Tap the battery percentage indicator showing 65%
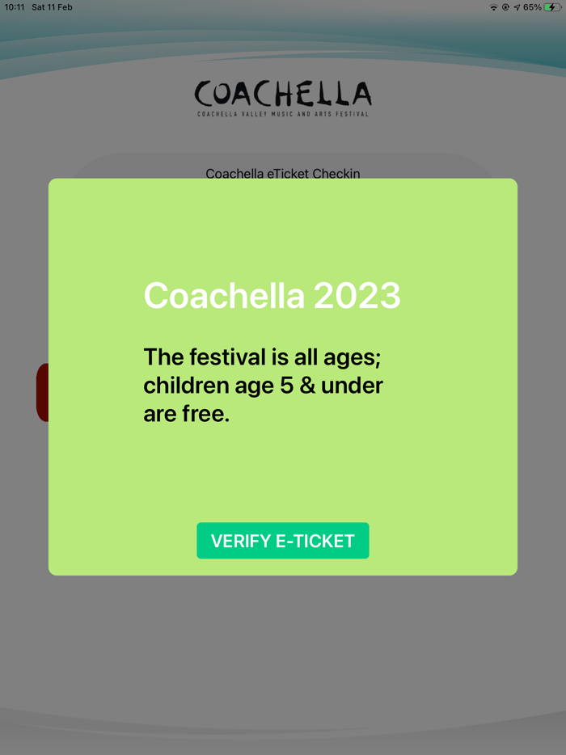Image resolution: width=566 pixels, height=755 pixels. point(532,7)
